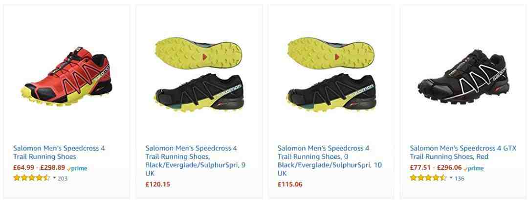Open the 136 customer reviews count
The width and height of the screenshot is (528, 201).
[x=459, y=179]
